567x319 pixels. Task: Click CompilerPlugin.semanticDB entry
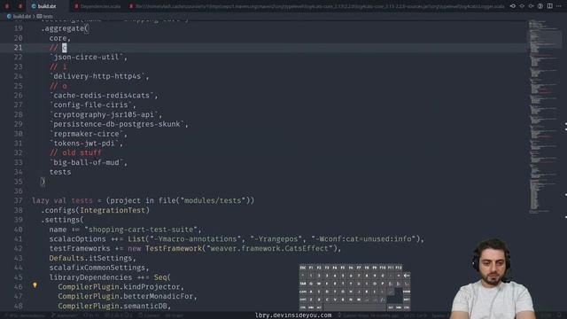pos(114,306)
